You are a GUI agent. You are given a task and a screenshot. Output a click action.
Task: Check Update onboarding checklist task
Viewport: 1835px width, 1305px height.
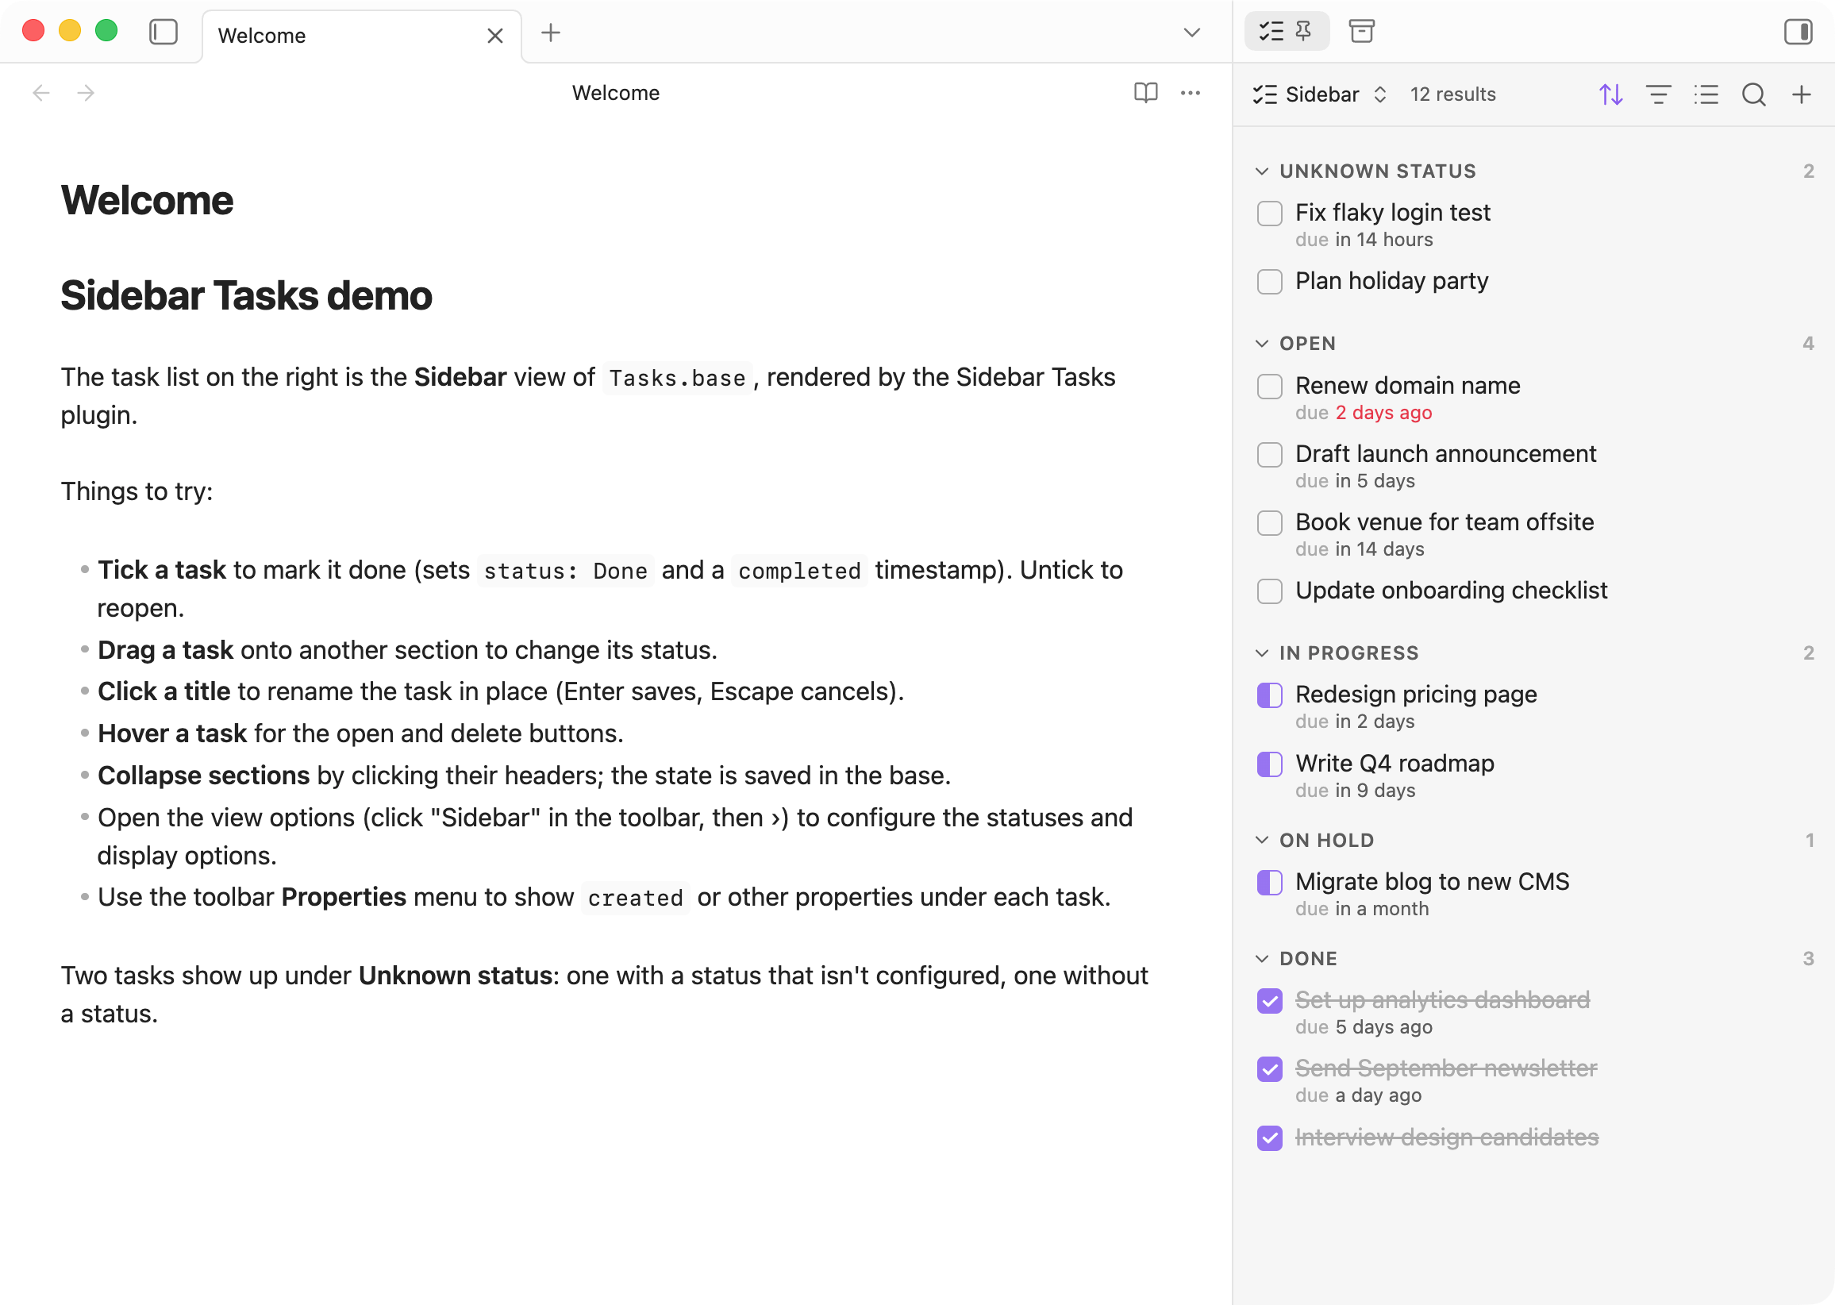point(1269,591)
